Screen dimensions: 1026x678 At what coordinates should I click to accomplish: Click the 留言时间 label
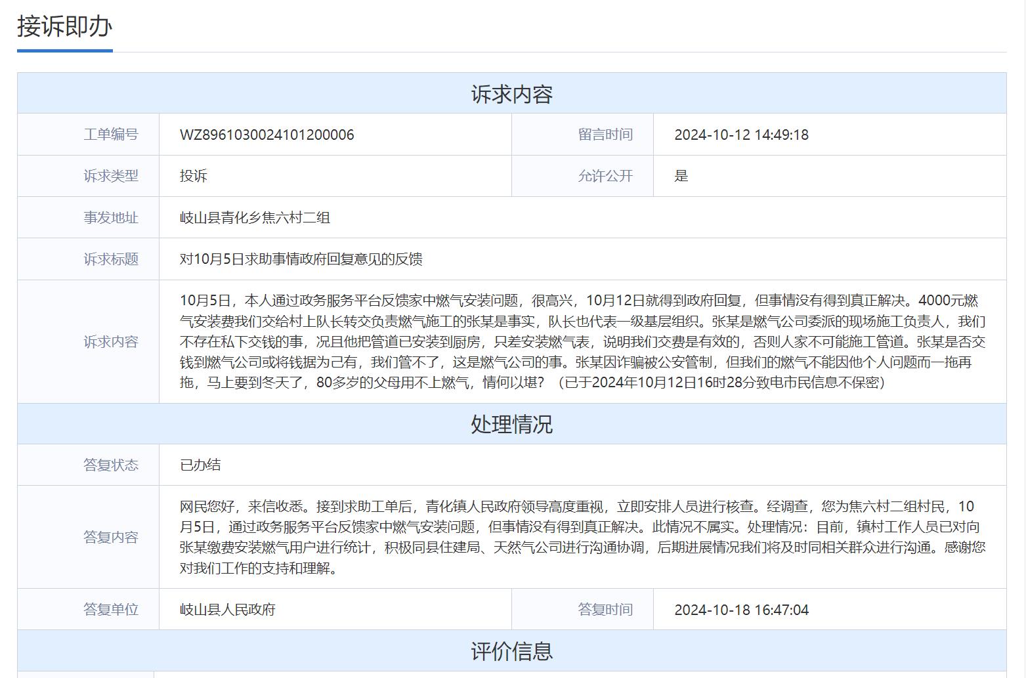605,135
